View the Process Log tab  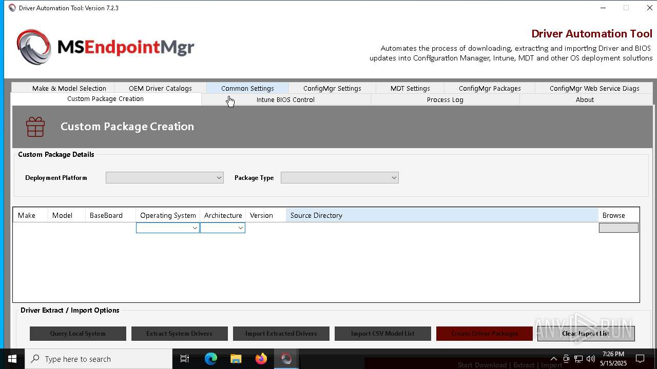coord(445,99)
